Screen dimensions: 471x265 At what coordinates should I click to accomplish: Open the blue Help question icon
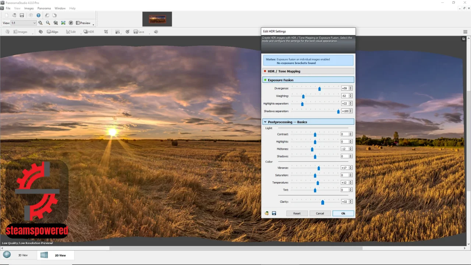click(x=38, y=15)
